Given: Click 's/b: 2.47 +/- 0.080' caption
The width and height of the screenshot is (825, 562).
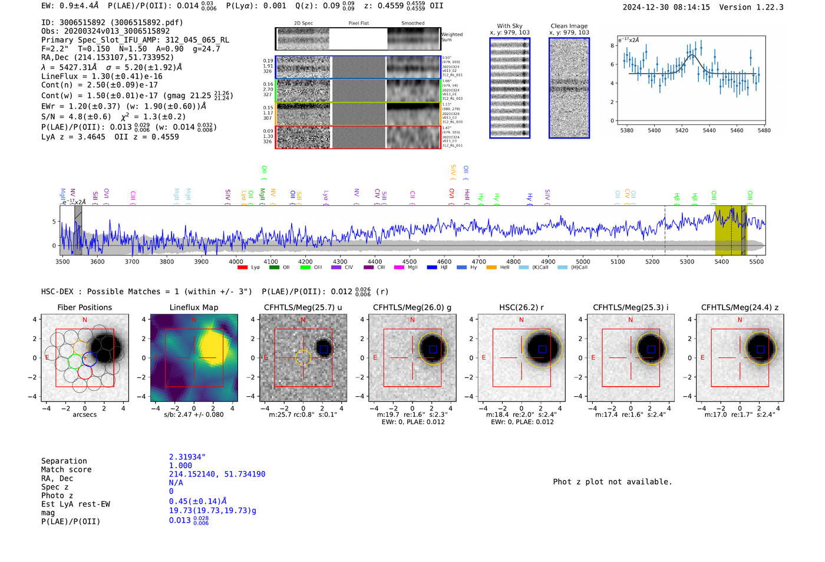Looking at the screenshot, I should coord(194,415).
